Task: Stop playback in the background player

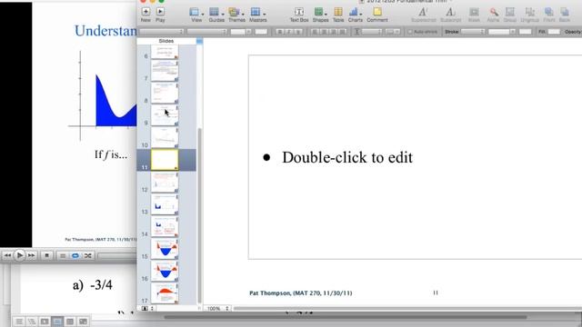Action: [46, 255]
